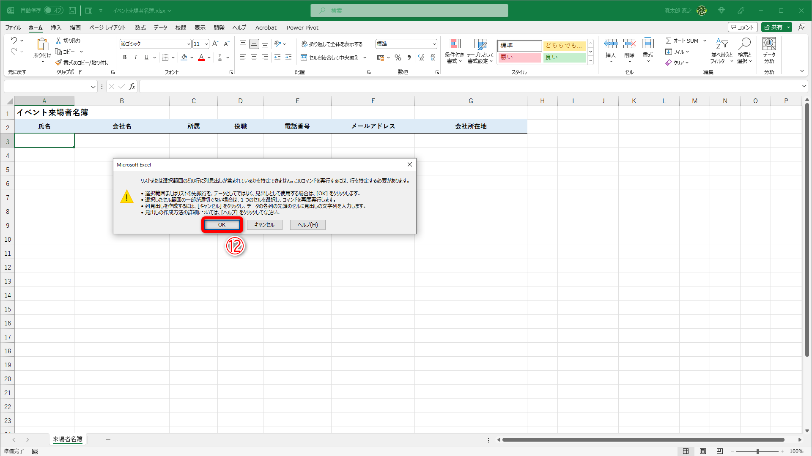Switch to the Power Pivot tab
812x456 pixels.
click(303, 28)
